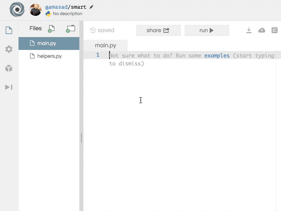Viewport: 281px width, 211px height.
Task: Click the cloud upload icon
Action: point(262,30)
